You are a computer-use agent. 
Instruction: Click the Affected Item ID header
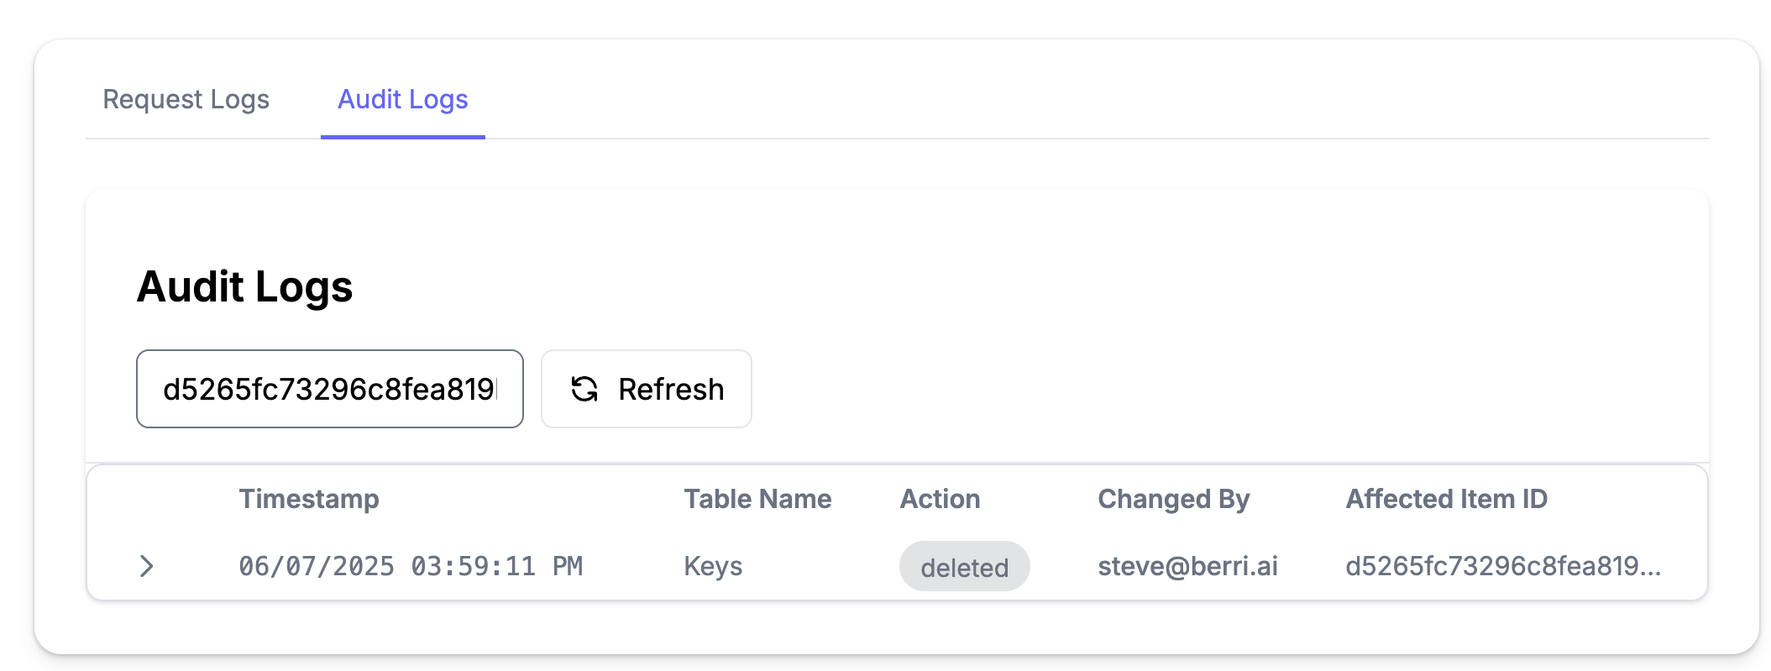tap(1446, 499)
